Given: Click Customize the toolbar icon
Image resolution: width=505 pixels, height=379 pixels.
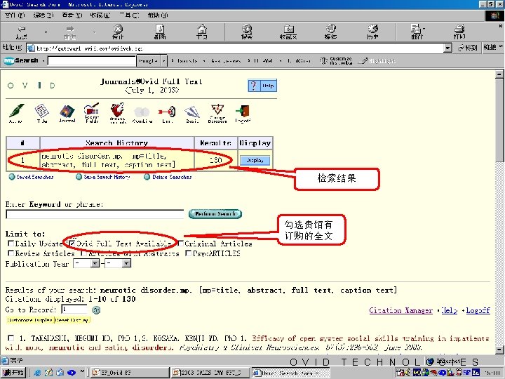Looking at the screenshot, I should [x=336, y=60].
